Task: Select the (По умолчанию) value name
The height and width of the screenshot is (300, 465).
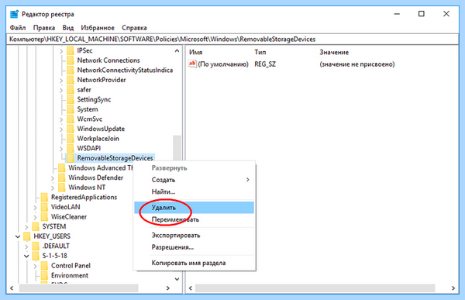Action: pyautogui.click(x=223, y=64)
